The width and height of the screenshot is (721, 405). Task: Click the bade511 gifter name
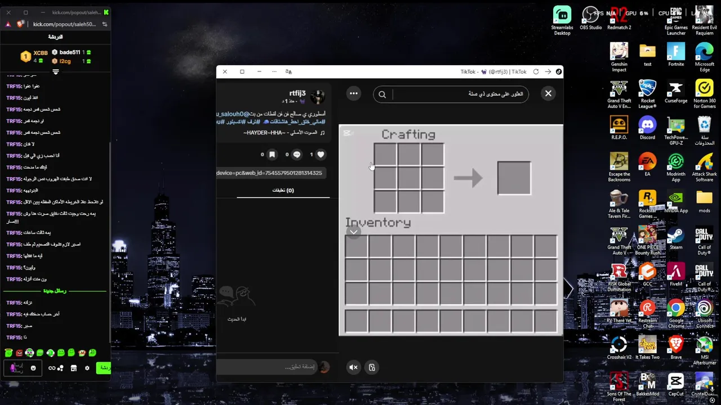[x=70, y=52]
